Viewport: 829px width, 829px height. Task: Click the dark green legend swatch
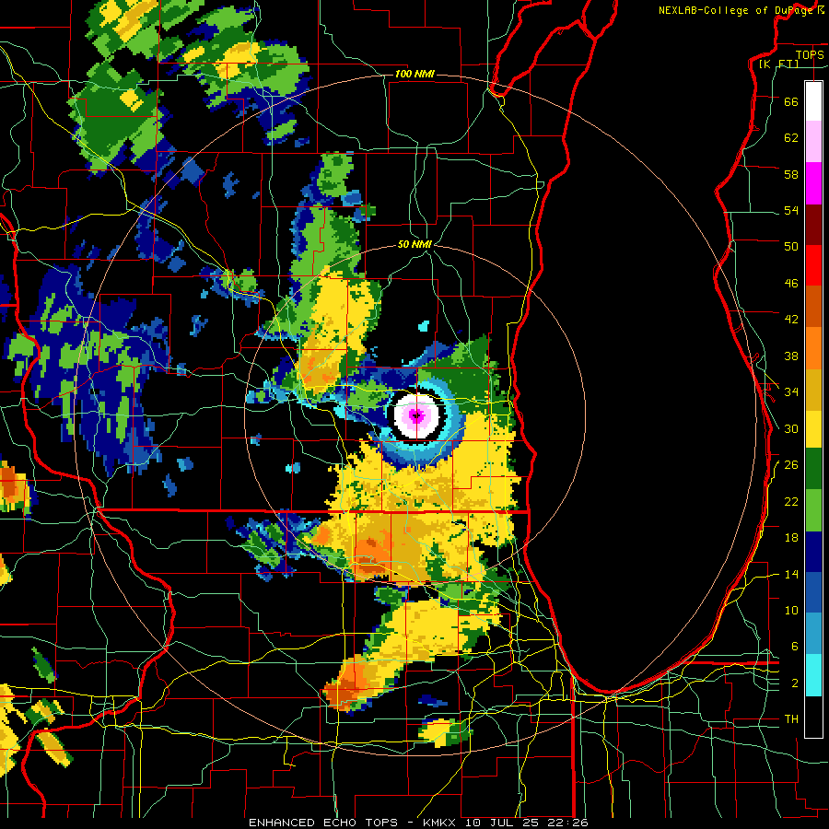pyautogui.click(x=813, y=469)
